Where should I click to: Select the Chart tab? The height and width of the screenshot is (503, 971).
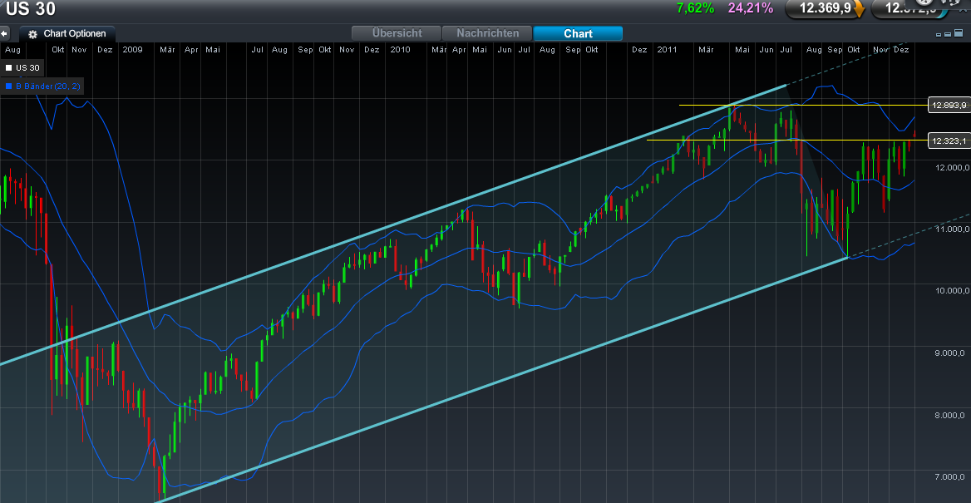[578, 33]
